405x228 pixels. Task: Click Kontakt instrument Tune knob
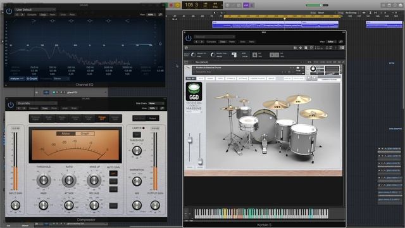[313, 68]
